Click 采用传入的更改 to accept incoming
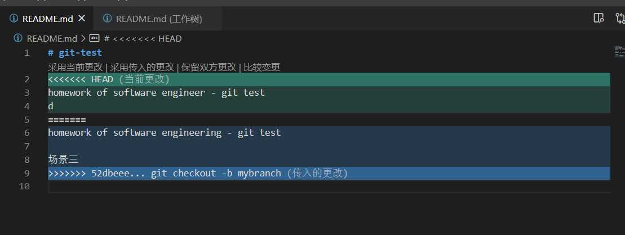This screenshot has height=235, width=625. click(x=142, y=67)
